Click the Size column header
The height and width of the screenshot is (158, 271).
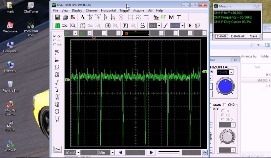pos(257,67)
